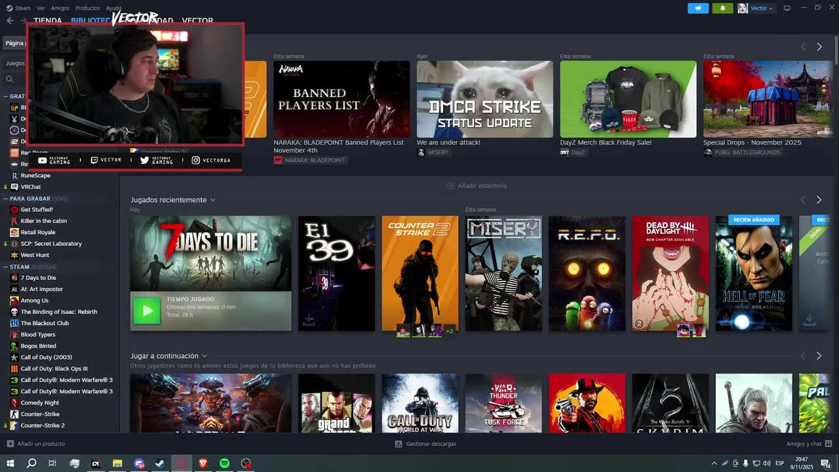Open Brave browser from the taskbar
The width and height of the screenshot is (839, 472).
pos(203,463)
